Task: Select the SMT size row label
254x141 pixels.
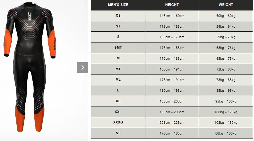Action: point(118,48)
